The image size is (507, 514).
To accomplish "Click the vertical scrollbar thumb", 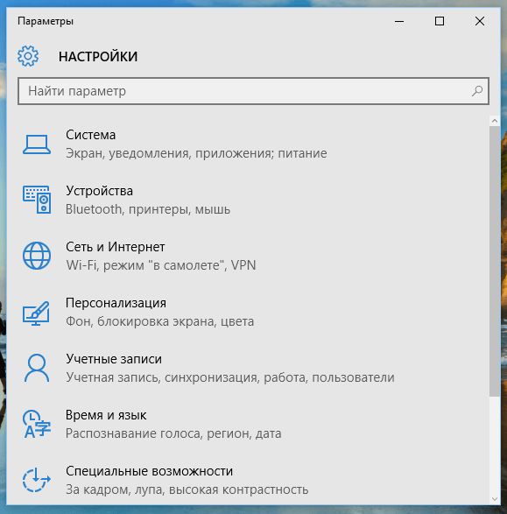I will 495,261.
